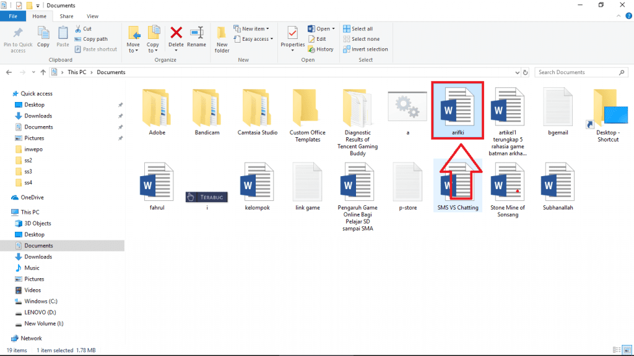The width and height of the screenshot is (634, 356).
Task: Choose Copy path in Clipboard group
Action: (x=92, y=39)
